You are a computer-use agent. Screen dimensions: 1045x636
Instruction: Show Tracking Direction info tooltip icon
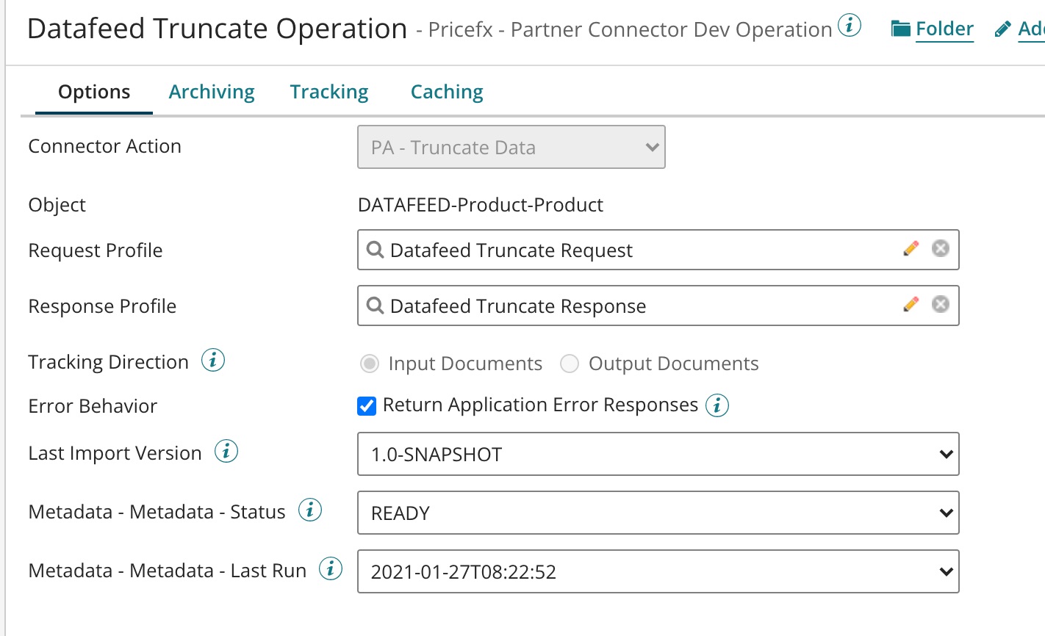point(213,361)
